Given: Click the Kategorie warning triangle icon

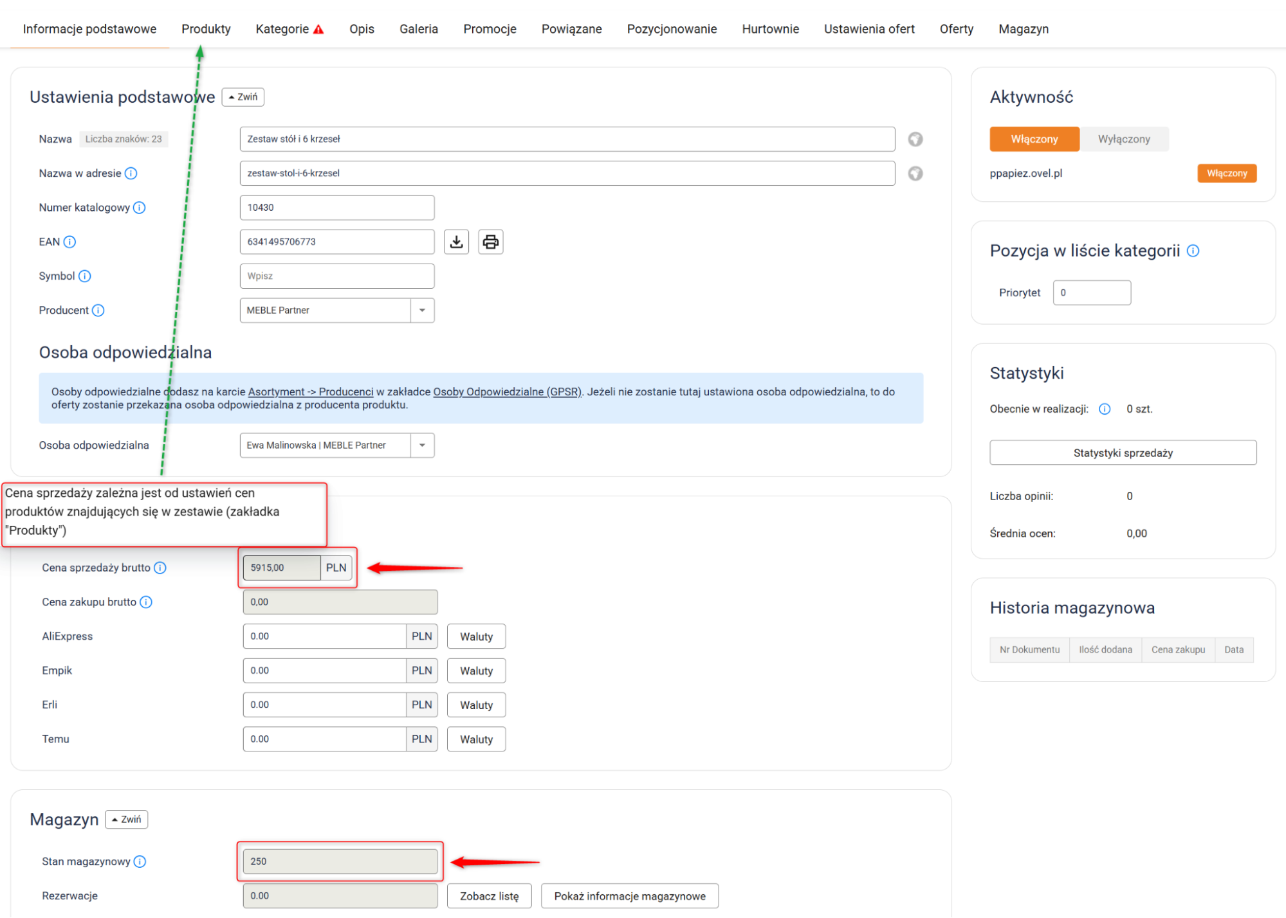Looking at the screenshot, I should [318, 30].
